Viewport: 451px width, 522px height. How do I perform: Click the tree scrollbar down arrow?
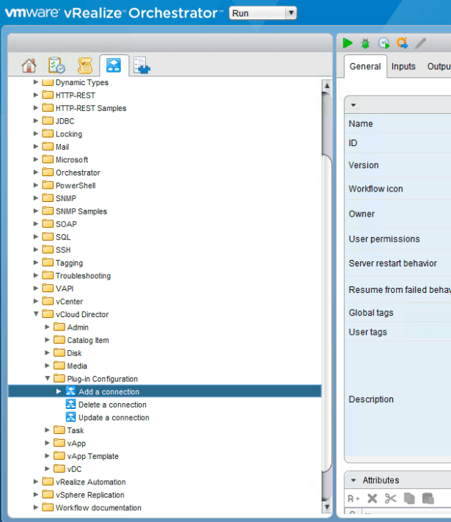(327, 507)
